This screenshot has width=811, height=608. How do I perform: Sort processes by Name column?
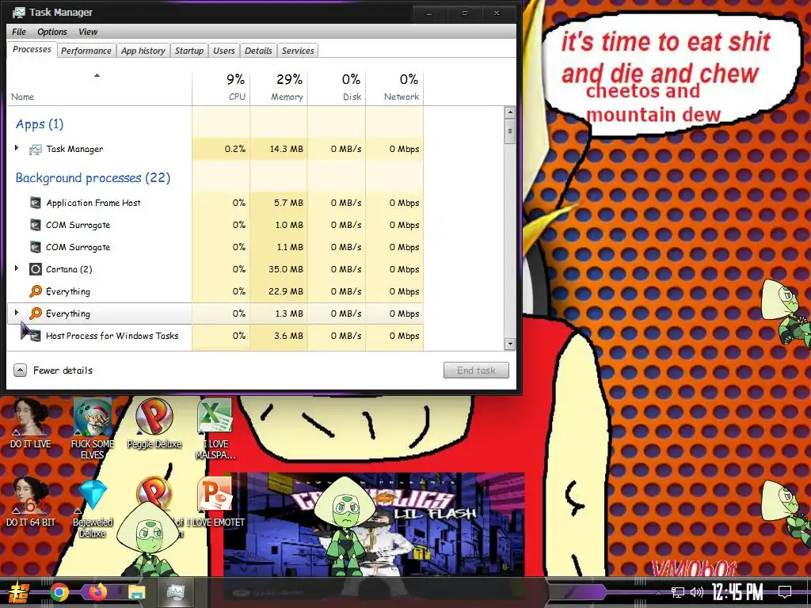tap(98, 87)
